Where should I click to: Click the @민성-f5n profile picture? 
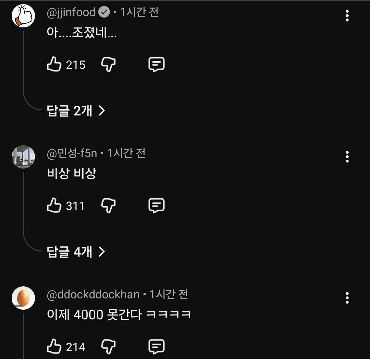23,157
